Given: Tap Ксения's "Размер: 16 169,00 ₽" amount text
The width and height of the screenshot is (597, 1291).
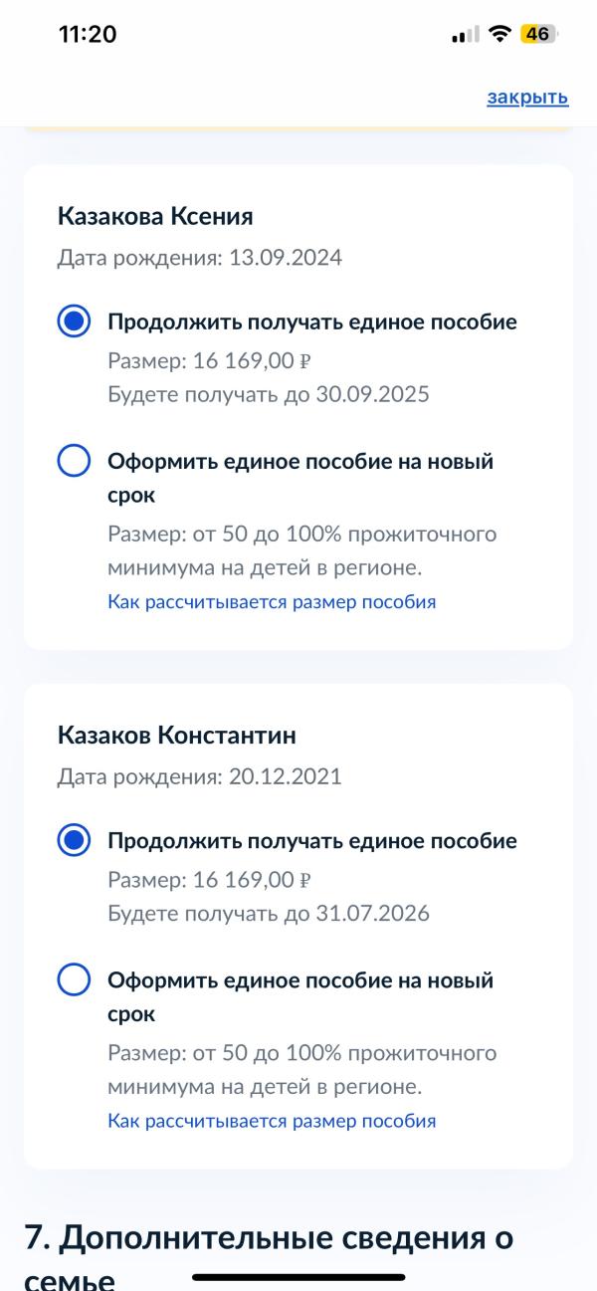Looking at the screenshot, I should (x=210, y=359).
